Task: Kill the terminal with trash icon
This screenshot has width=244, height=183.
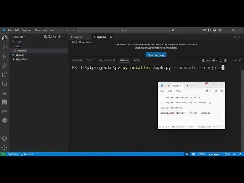Action: (225, 60)
